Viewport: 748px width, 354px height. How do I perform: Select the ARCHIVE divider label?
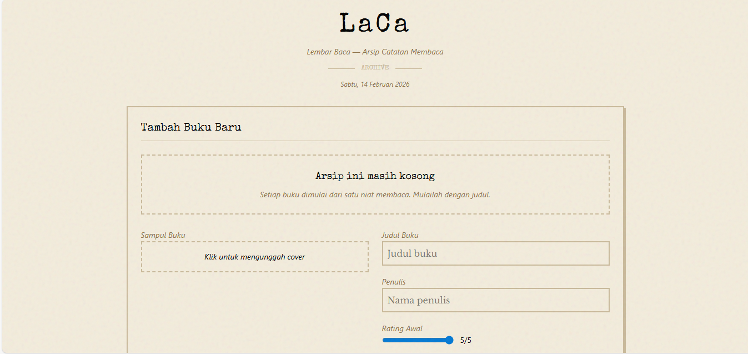click(375, 68)
